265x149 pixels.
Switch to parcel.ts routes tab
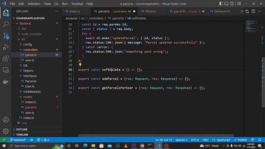(x=187, y=11)
